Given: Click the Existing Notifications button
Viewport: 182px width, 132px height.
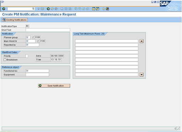Looking at the screenshot, I should click(15, 20).
